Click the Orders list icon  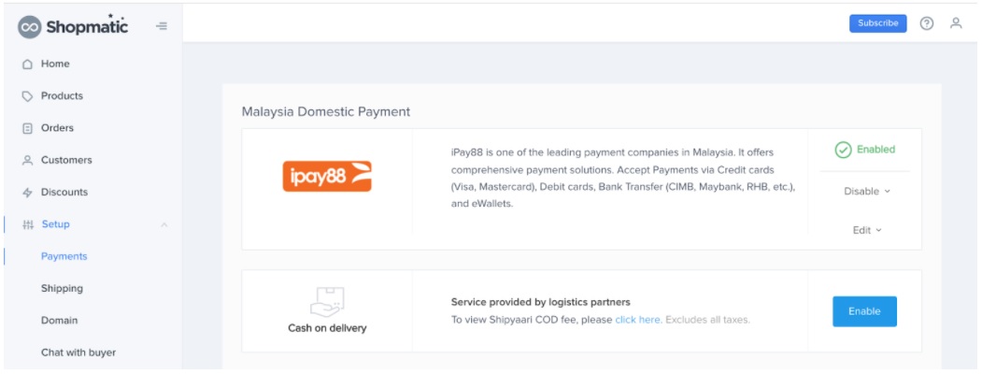click(x=27, y=128)
